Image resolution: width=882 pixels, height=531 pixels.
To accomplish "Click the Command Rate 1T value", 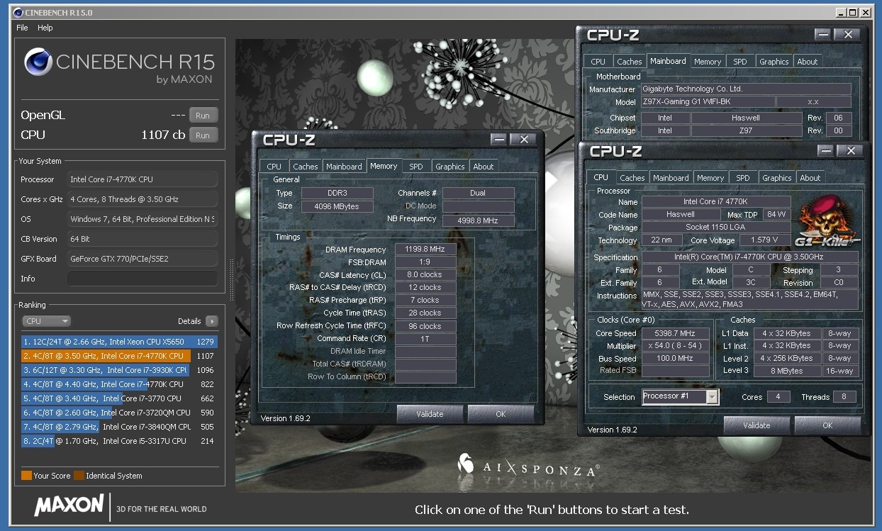I will (x=425, y=339).
